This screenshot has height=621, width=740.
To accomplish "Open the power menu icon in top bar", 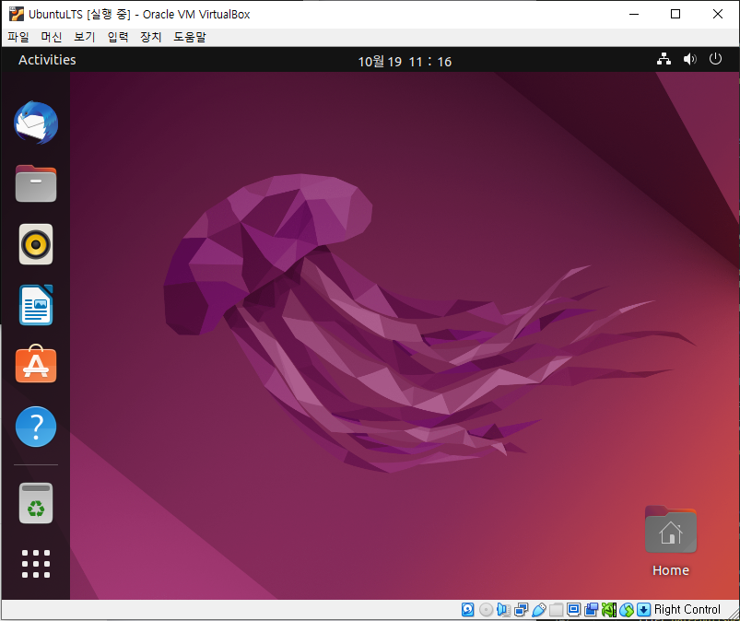I will point(715,60).
